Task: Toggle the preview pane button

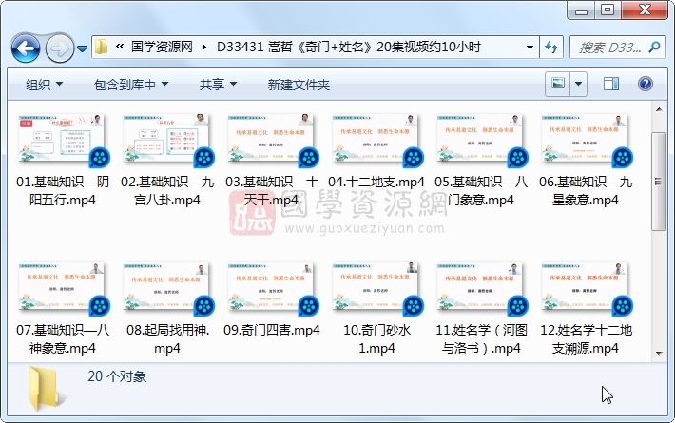Action: pyautogui.click(x=611, y=84)
